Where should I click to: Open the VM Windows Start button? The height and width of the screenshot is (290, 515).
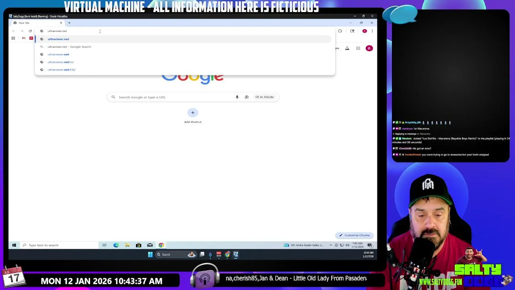pos(14,245)
